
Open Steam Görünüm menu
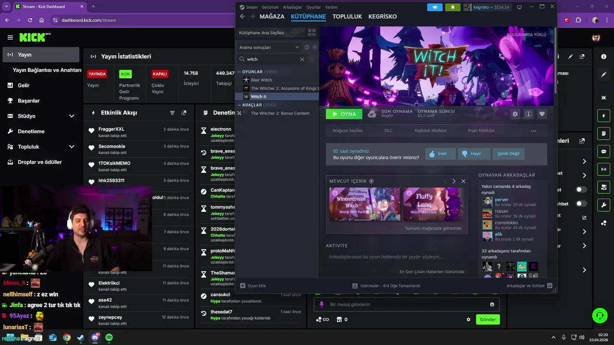pos(270,7)
